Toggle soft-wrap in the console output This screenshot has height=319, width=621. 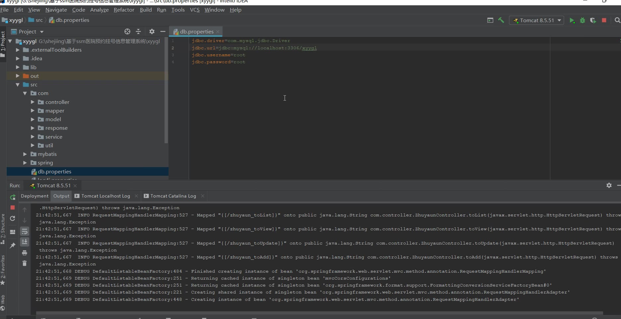click(25, 231)
